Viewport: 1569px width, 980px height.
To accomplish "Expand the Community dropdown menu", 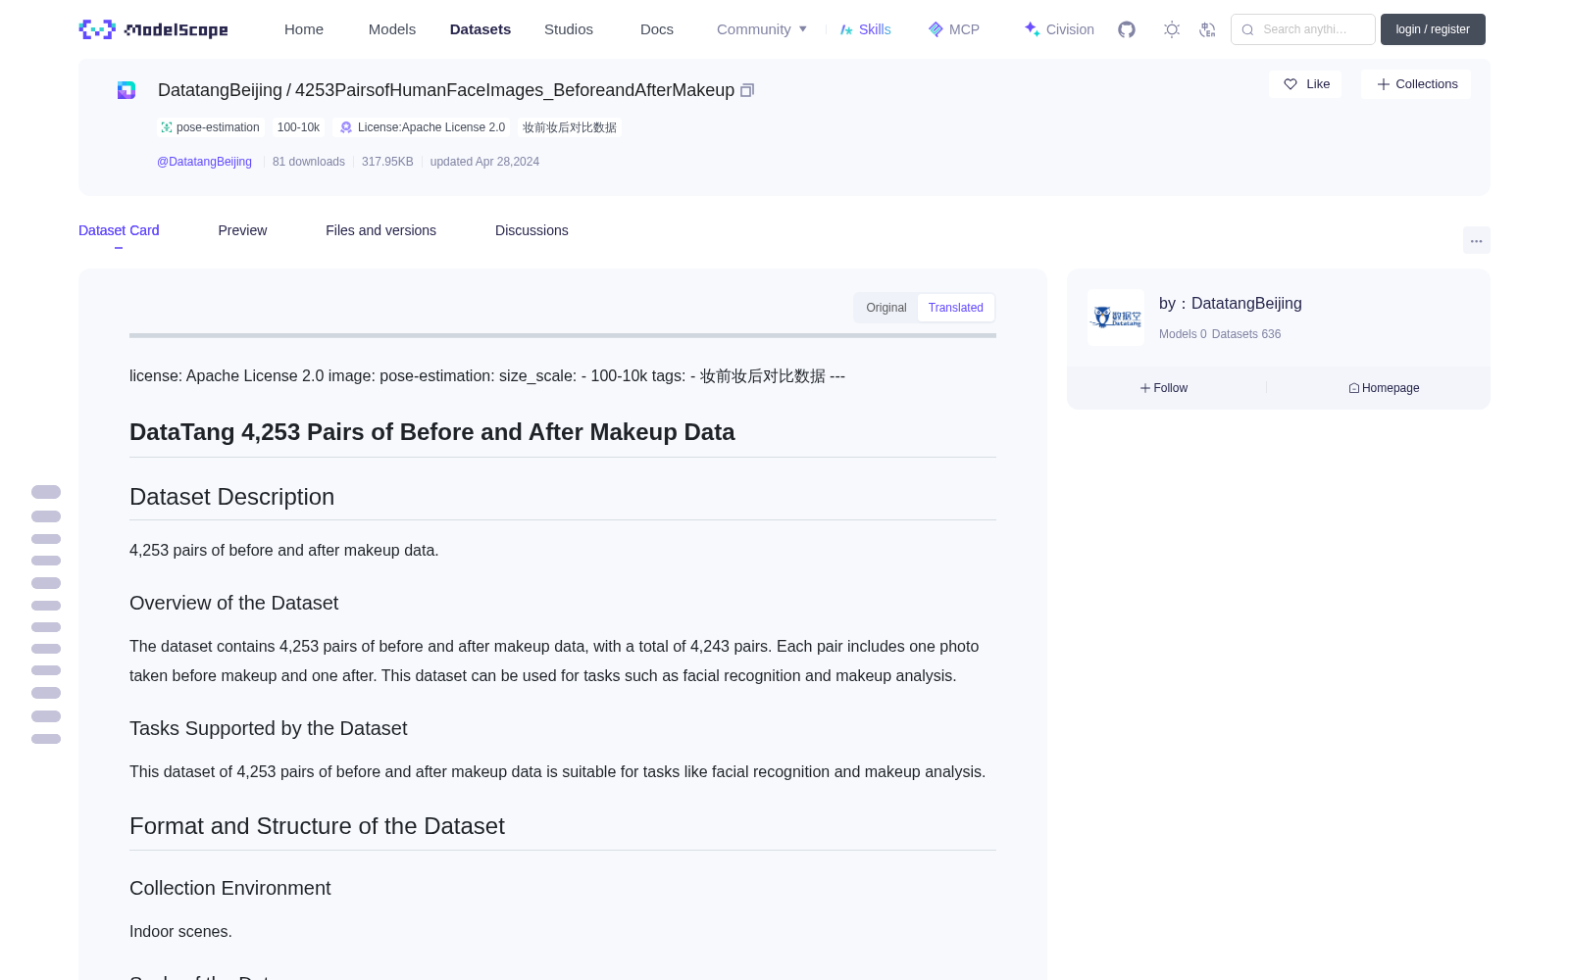I will coord(762,29).
